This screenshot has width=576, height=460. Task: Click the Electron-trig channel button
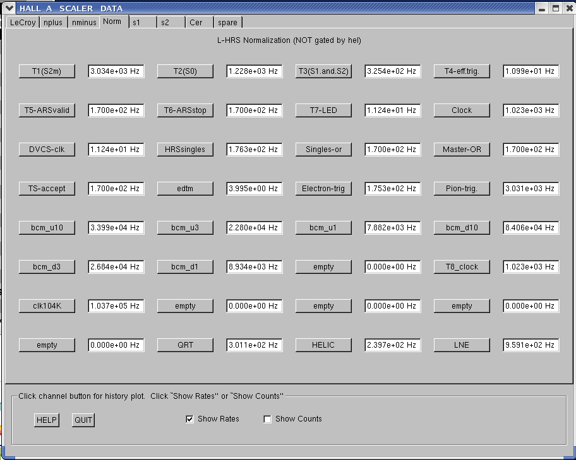click(323, 189)
